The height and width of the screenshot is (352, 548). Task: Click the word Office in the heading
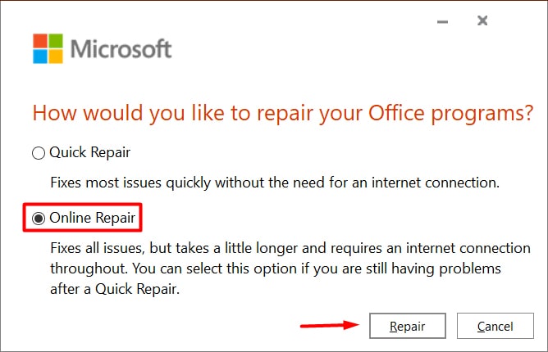pyautogui.click(x=396, y=112)
